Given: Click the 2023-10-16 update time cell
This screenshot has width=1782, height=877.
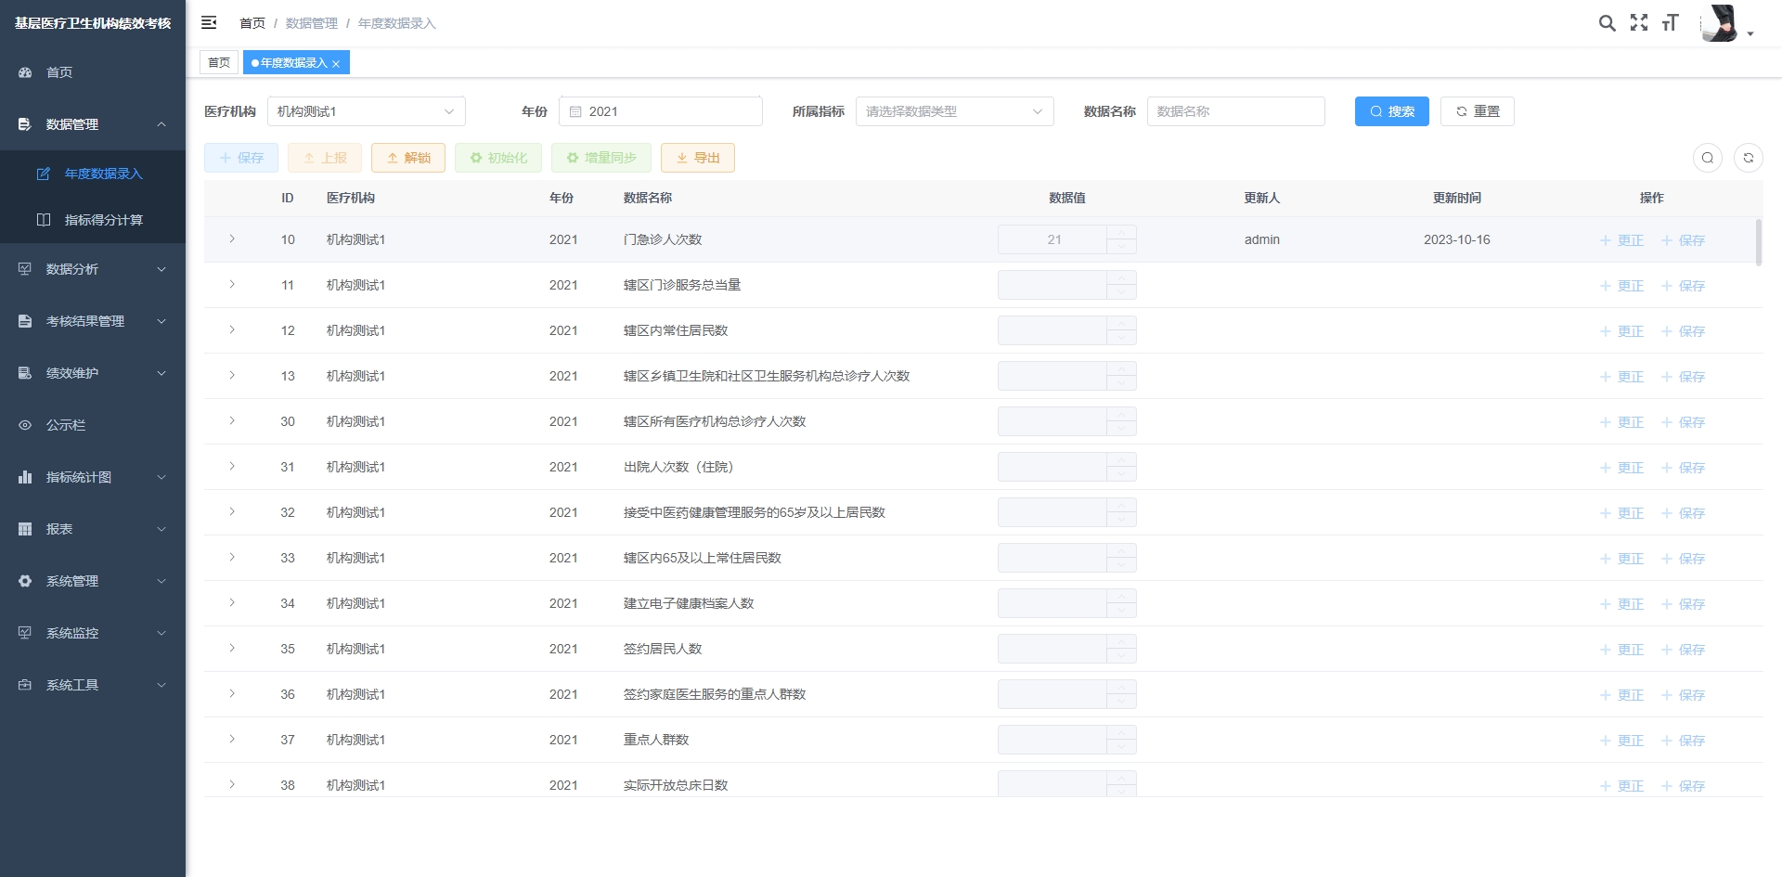Looking at the screenshot, I should point(1457,239).
